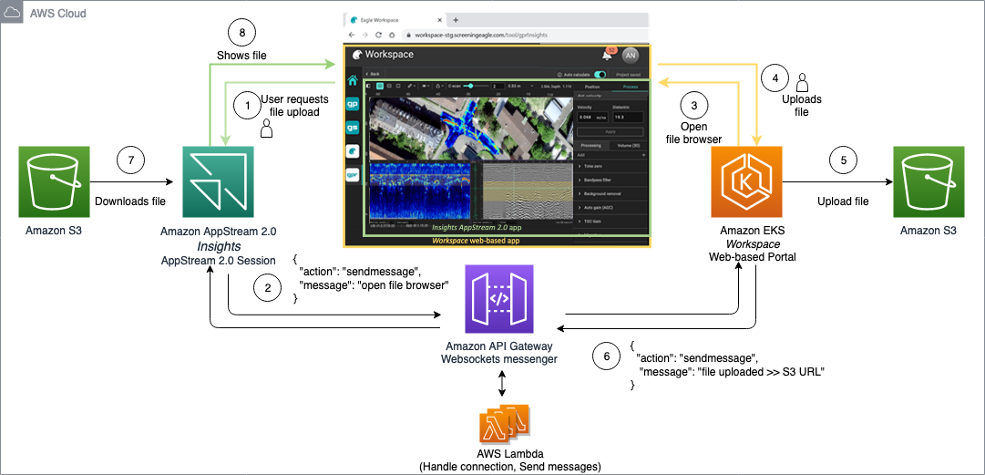This screenshot has width=985, height=475.
Task: Click the Amazon EKS icon
Action: pos(747,182)
